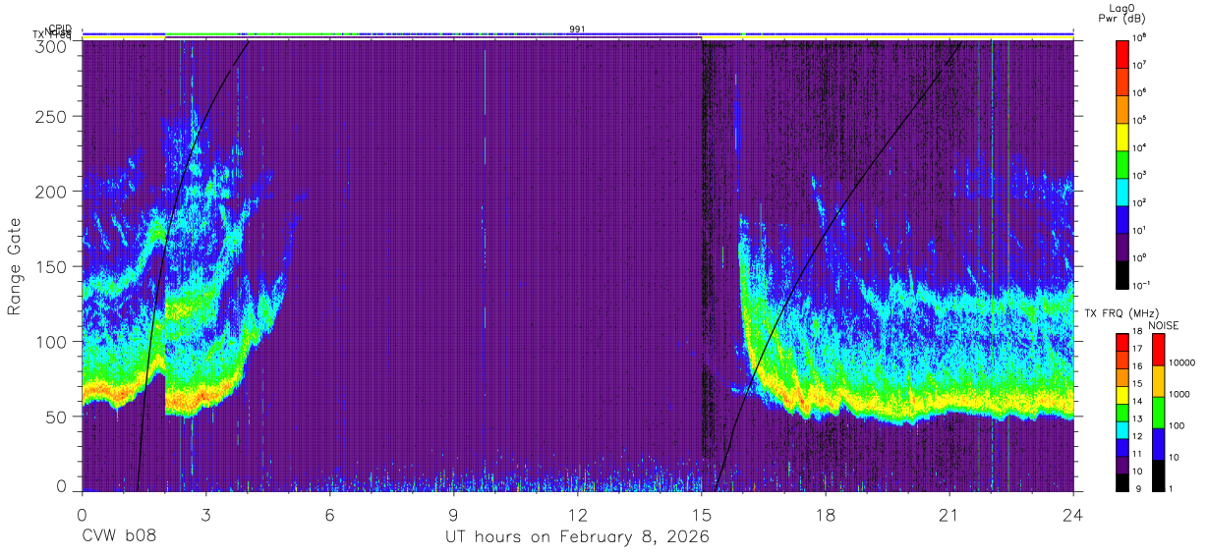Pick the cyan swatch of TX FRQ bar

[1122, 429]
